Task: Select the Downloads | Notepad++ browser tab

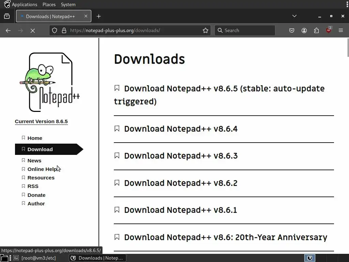Action: pyautogui.click(x=54, y=16)
